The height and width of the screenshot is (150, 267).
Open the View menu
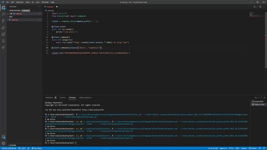tap(28, 2)
